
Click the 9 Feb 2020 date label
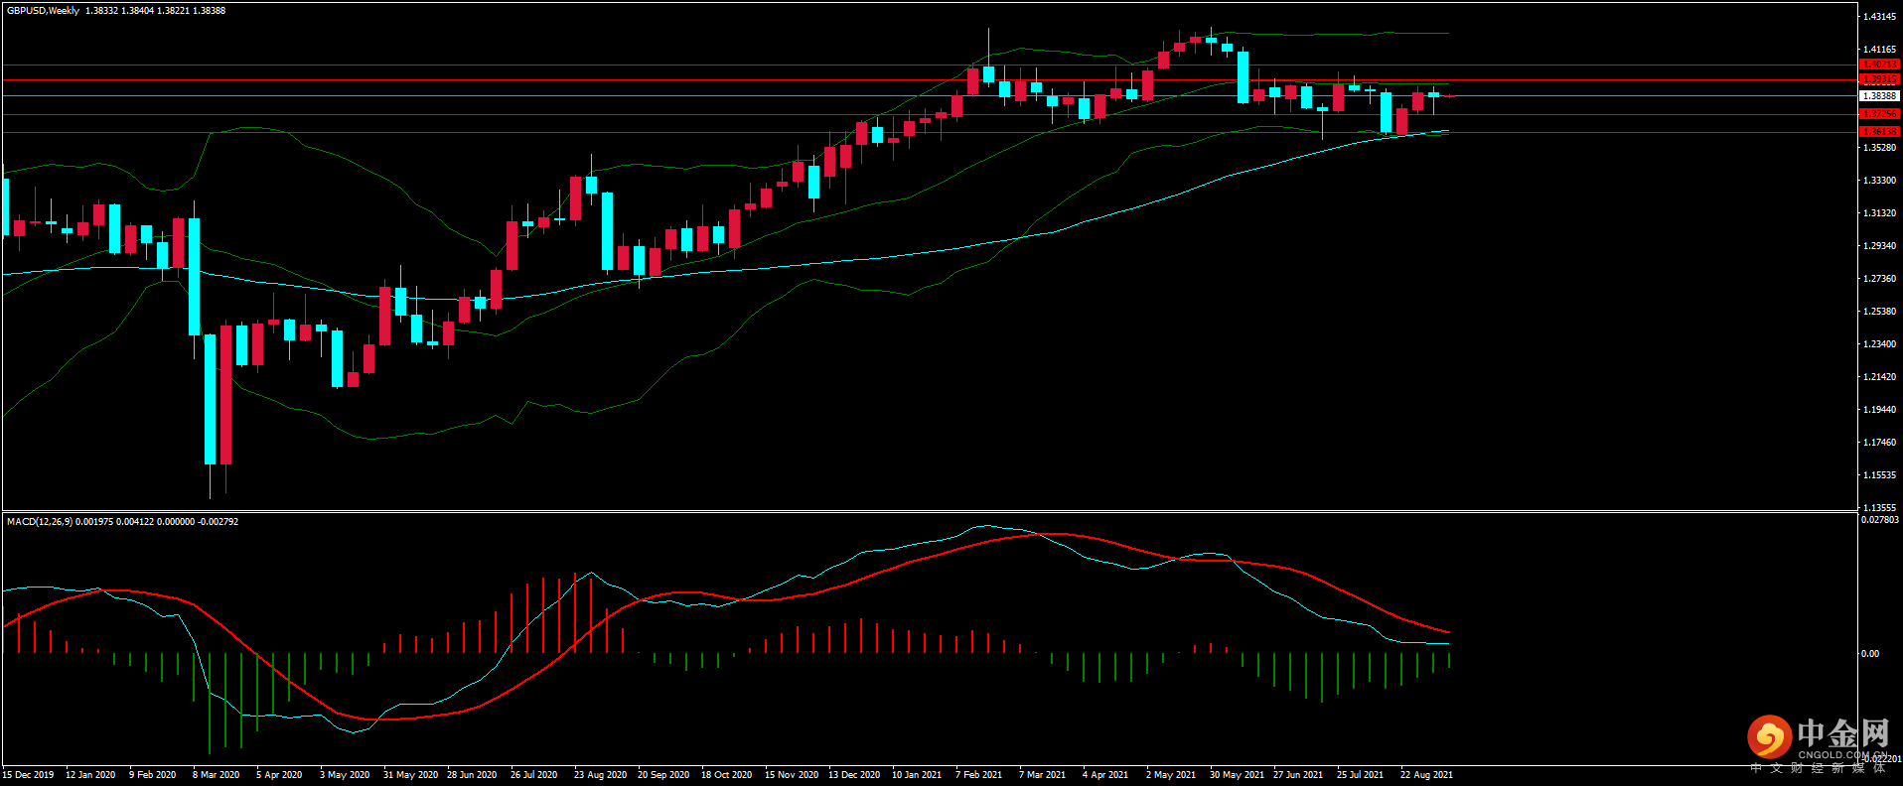click(153, 775)
